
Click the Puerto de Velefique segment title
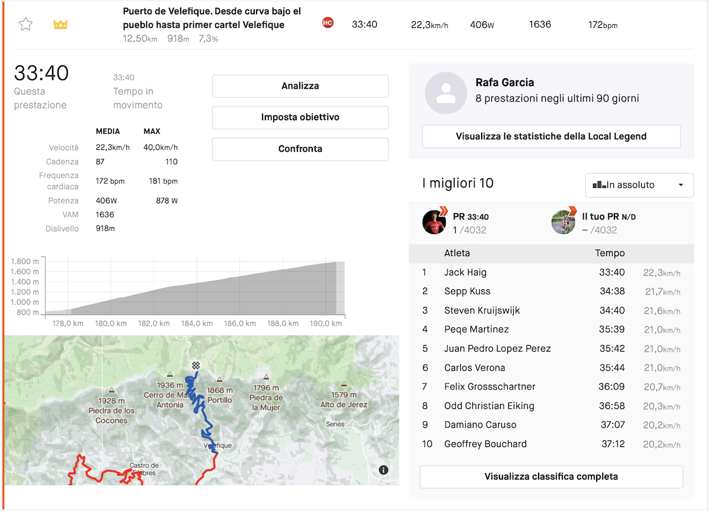pos(212,18)
